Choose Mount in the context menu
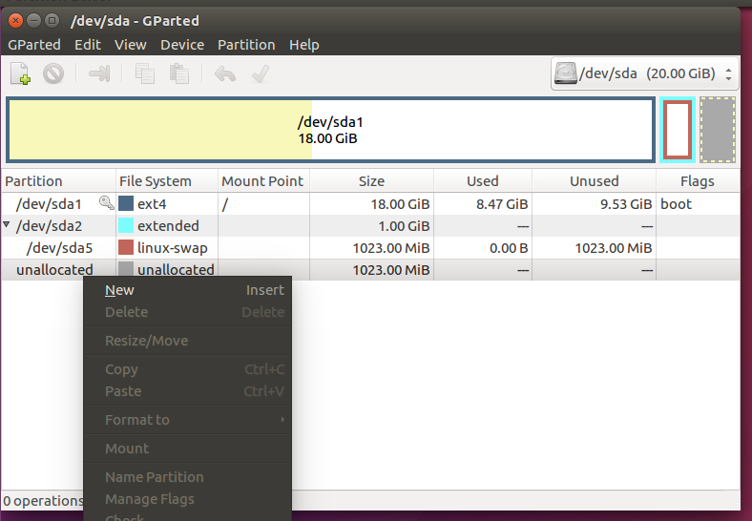 coord(187,449)
